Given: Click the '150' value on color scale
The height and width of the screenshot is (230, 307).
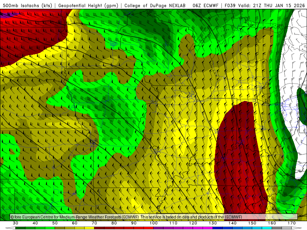Looking at the screenshot, I should tap(253, 223).
